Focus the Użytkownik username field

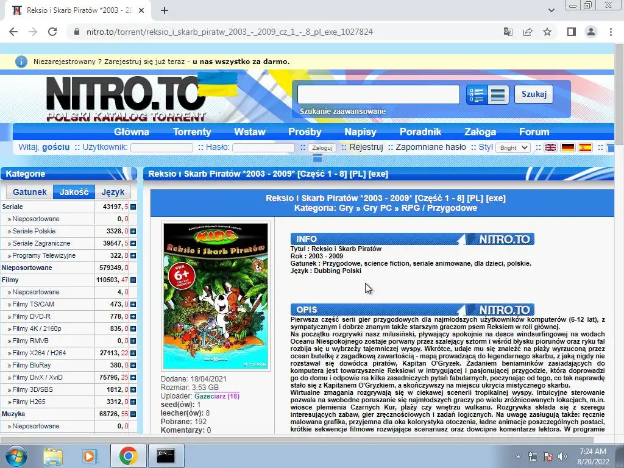(x=161, y=147)
